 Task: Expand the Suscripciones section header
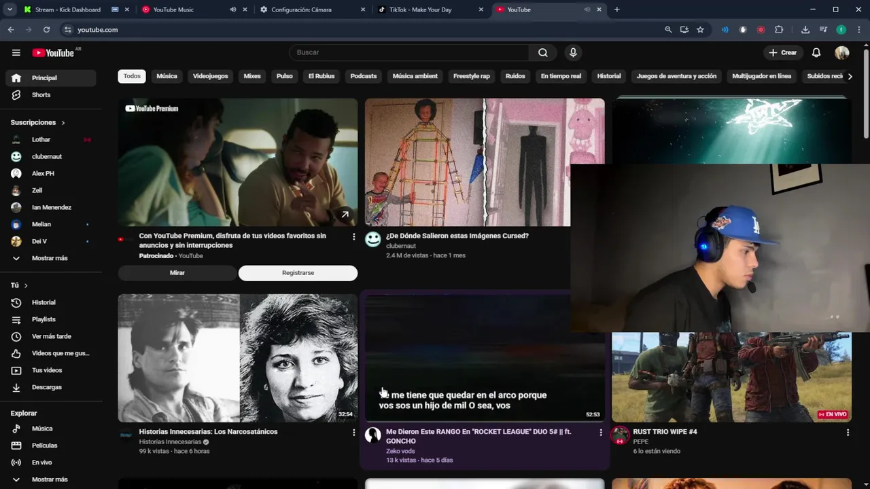tap(37, 122)
